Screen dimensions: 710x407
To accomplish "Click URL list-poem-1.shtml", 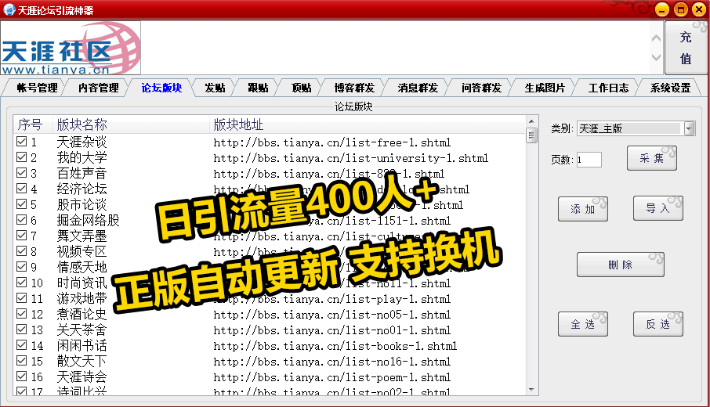I will pos(332,377).
